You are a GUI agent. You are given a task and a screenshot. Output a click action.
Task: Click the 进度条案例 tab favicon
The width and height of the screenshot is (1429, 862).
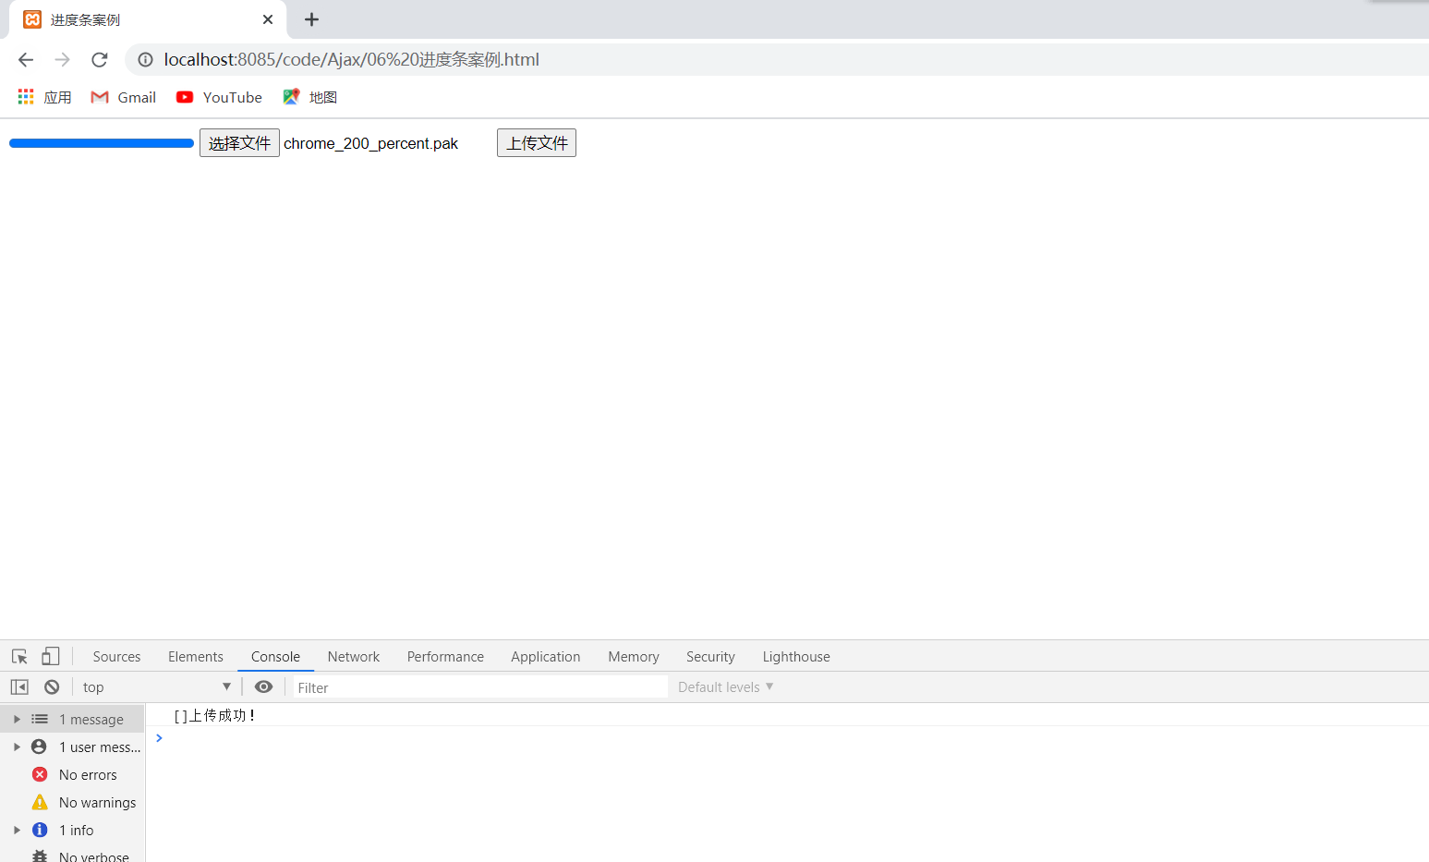(32, 19)
